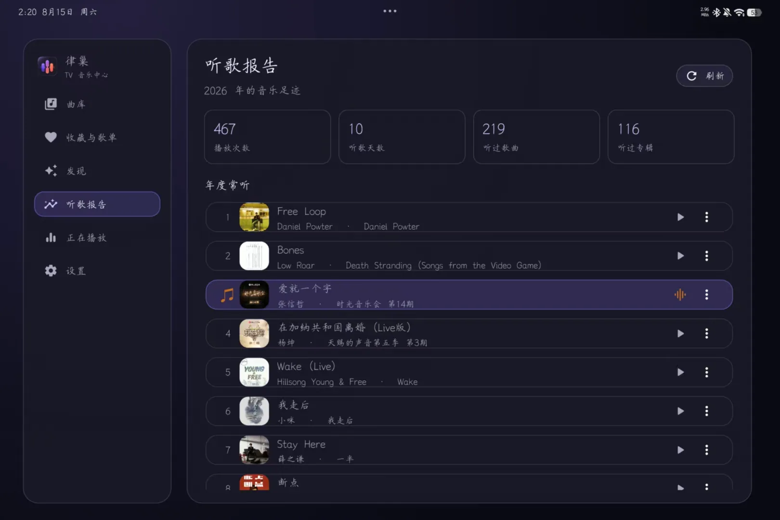Select the 听歌报告 chart icon
780x520 pixels.
click(51, 204)
